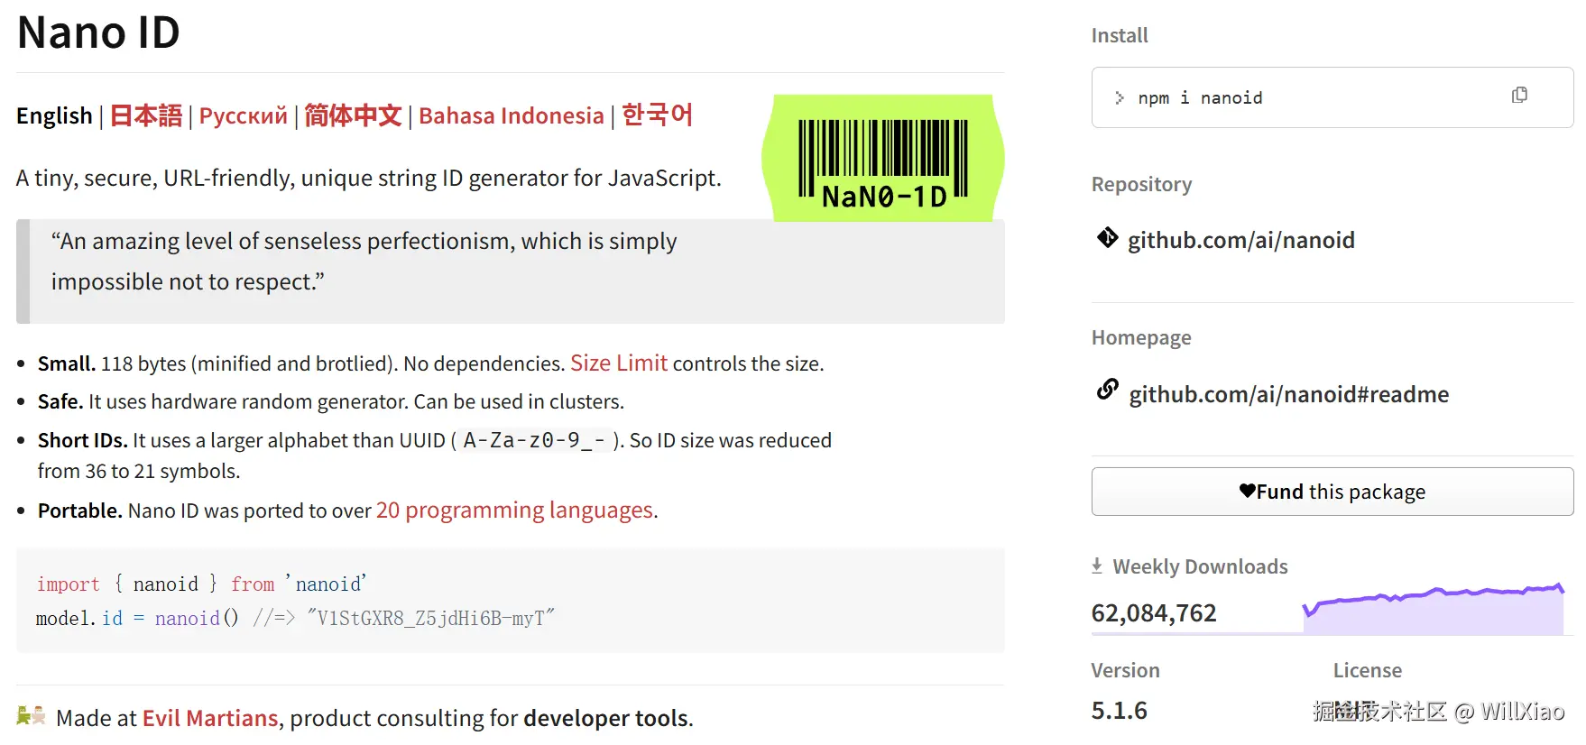This screenshot has width=1586, height=745.
Task: Open the github.com/ai/nanoid#readme homepage link
Action: 1288,394
